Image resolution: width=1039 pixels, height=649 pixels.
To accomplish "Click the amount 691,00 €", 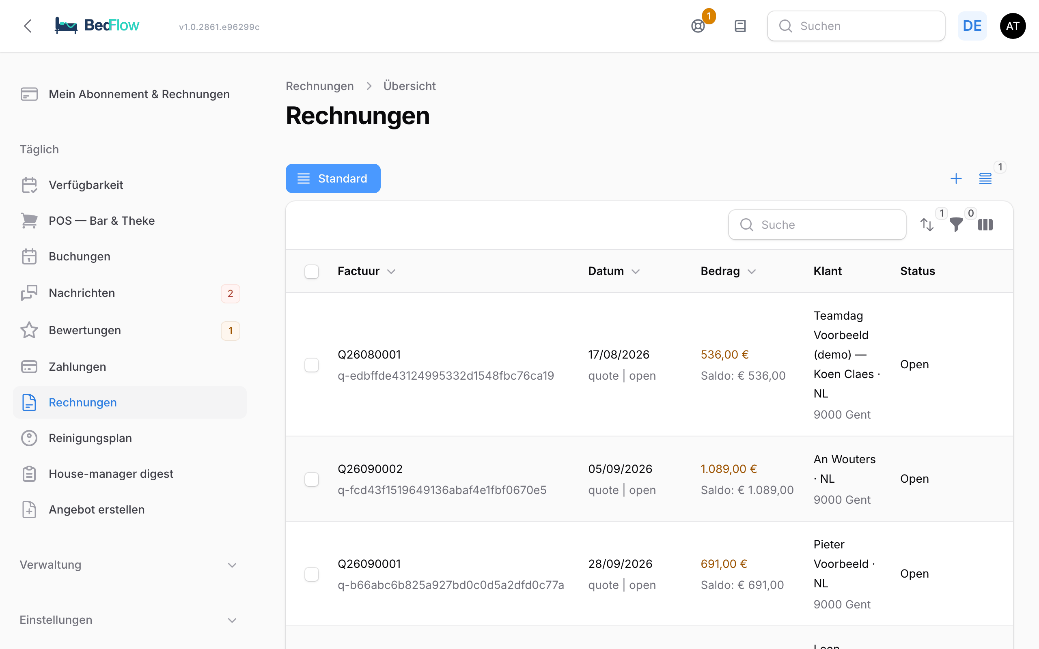I will [724, 563].
